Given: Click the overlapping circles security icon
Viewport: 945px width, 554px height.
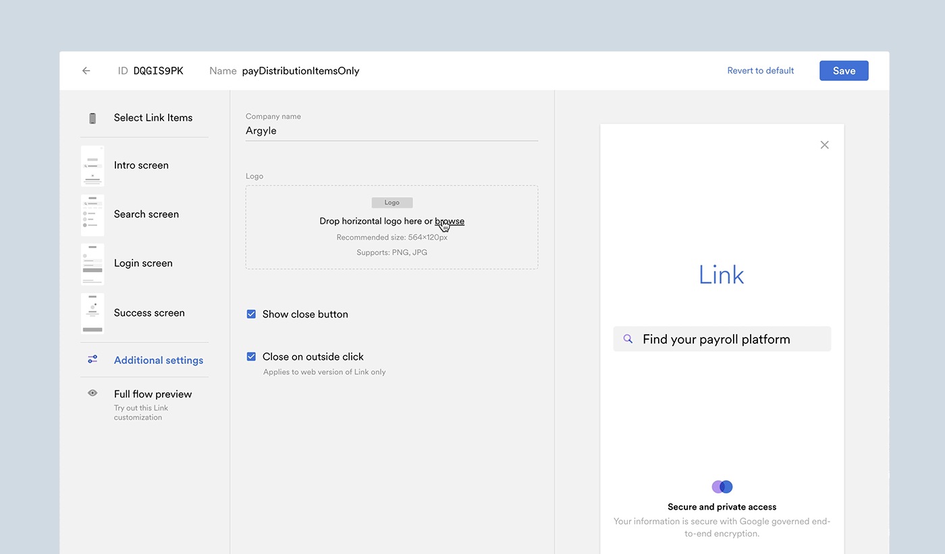Looking at the screenshot, I should (722, 487).
